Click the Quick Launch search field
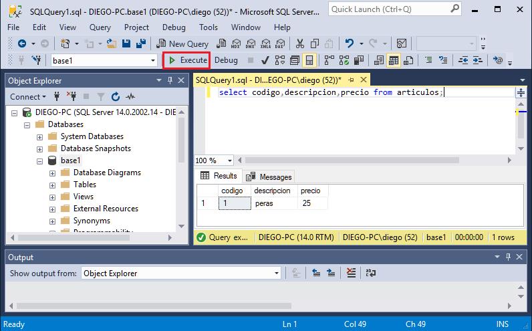The width and height of the screenshot is (532, 331). [395, 9]
